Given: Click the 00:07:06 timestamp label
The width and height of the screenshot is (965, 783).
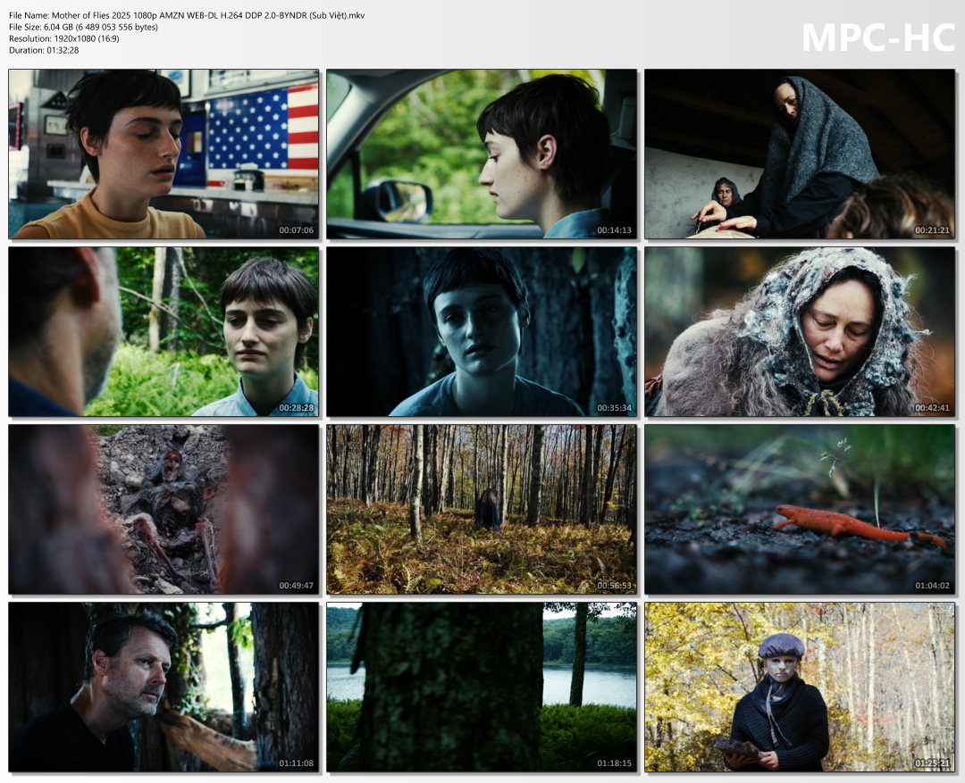Looking at the screenshot, I should point(296,230).
